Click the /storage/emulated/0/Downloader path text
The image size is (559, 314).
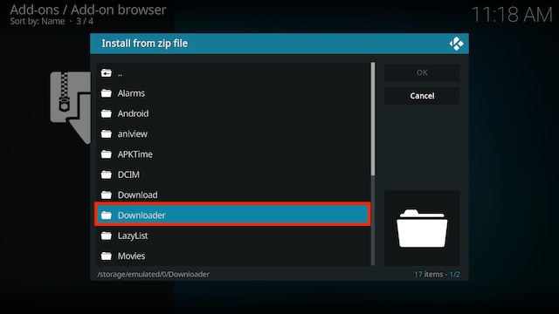[154, 275]
